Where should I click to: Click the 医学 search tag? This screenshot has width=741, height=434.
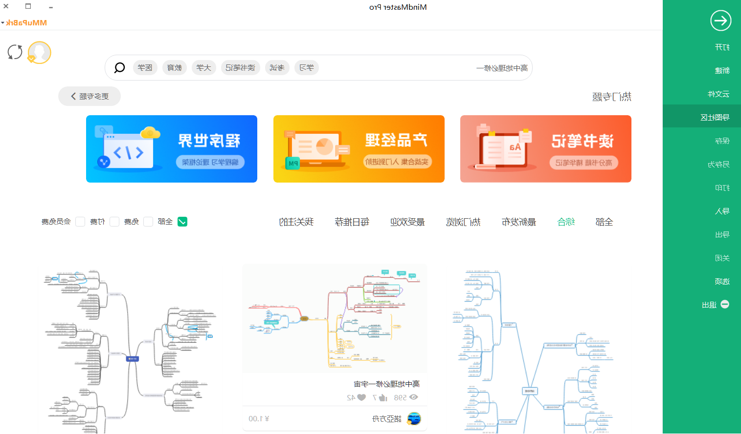pyautogui.click(x=145, y=68)
